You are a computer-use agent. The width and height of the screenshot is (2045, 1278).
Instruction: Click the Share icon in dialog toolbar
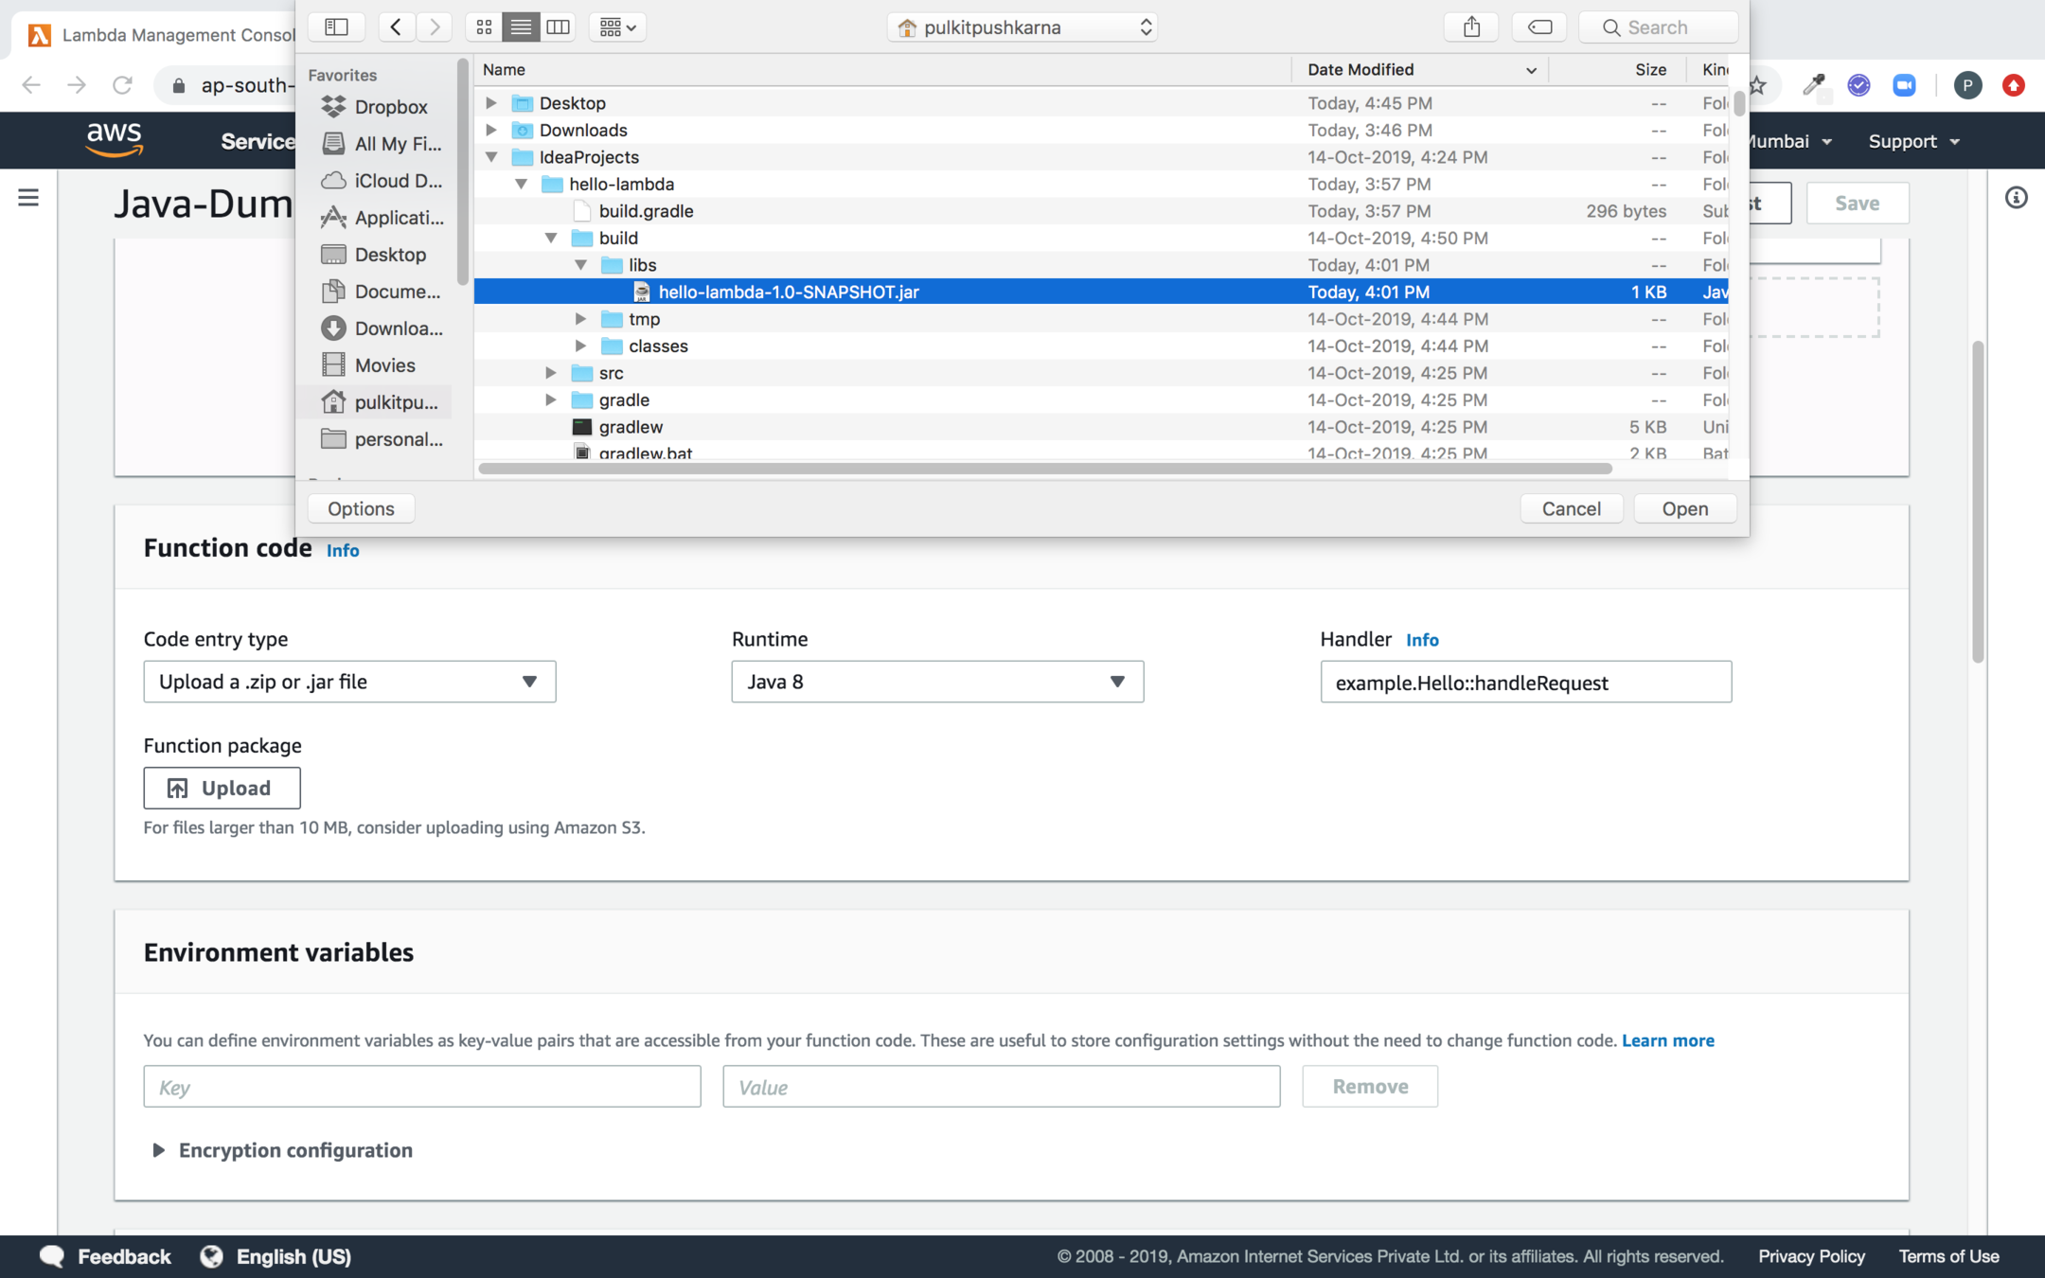point(1470,27)
